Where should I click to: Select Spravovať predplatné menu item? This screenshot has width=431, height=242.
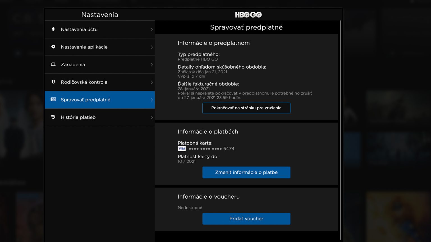click(100, 100)
